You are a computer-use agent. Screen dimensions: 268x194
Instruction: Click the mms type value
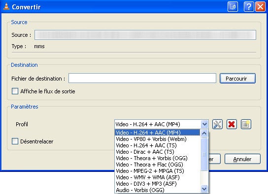point(39,46)
